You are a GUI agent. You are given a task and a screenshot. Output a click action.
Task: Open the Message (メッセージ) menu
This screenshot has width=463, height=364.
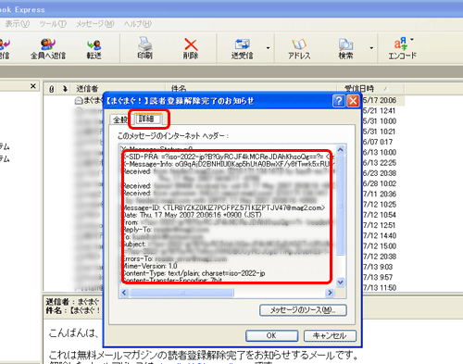point(95,24)
